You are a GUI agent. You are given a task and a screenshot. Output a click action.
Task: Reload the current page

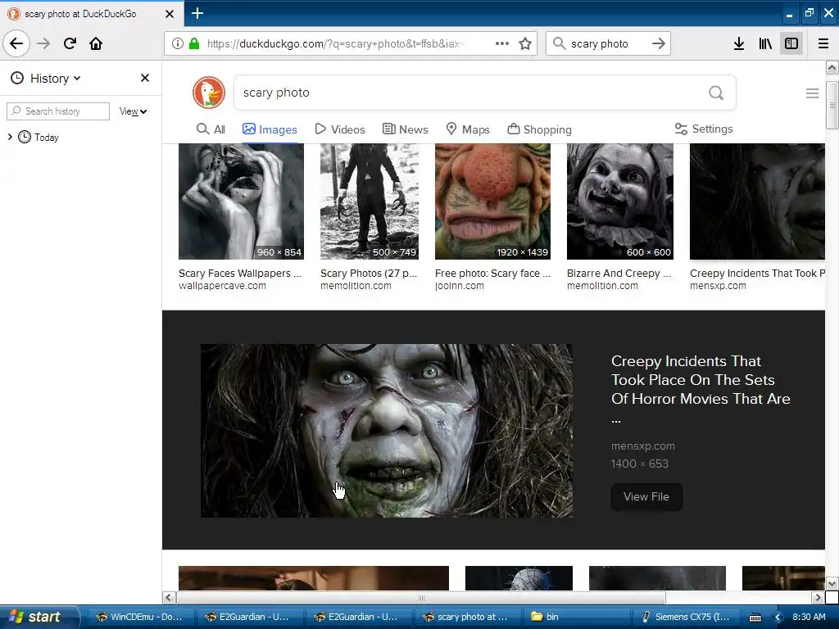coord(70,43)
